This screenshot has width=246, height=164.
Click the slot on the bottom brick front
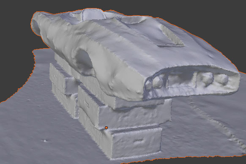click(139, 140)
